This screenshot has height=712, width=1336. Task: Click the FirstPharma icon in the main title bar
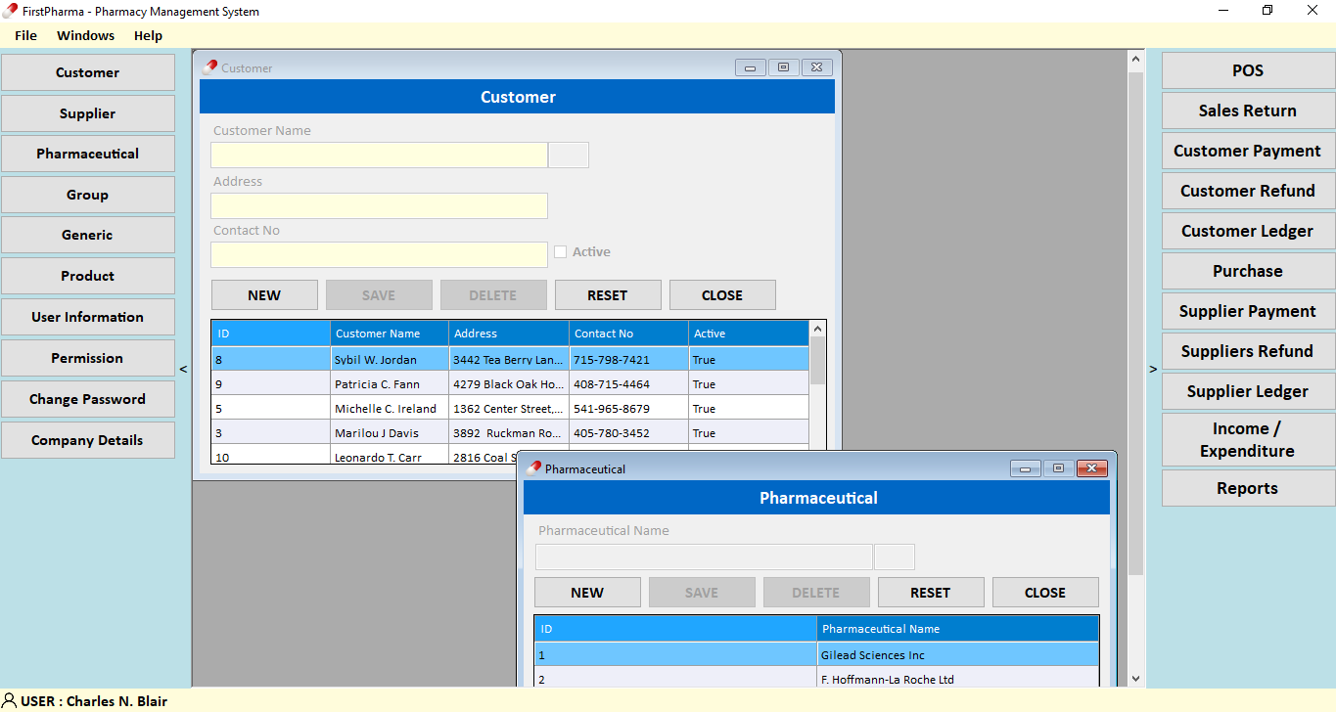[x=10, y=11]
